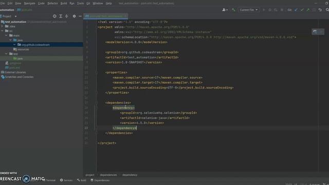Click the 1.0-SNAPSHOT version line
The height and width of the screenshot is (185, 329).
[x=134, y=62]
